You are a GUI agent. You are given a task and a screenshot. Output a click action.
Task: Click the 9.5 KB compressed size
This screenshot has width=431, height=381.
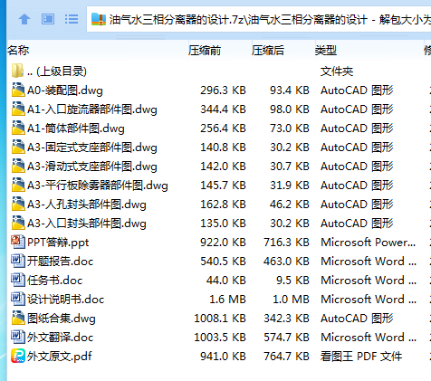[292, 281]
